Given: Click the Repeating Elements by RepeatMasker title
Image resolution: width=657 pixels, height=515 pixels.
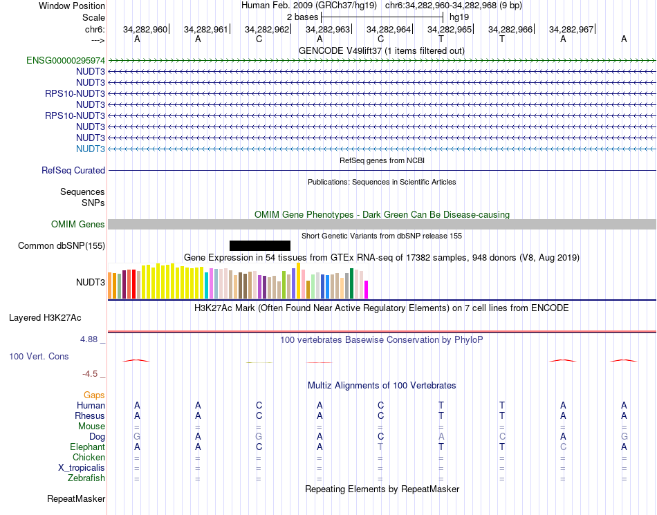Looking at the screenshot, I should tap(382, 489).
